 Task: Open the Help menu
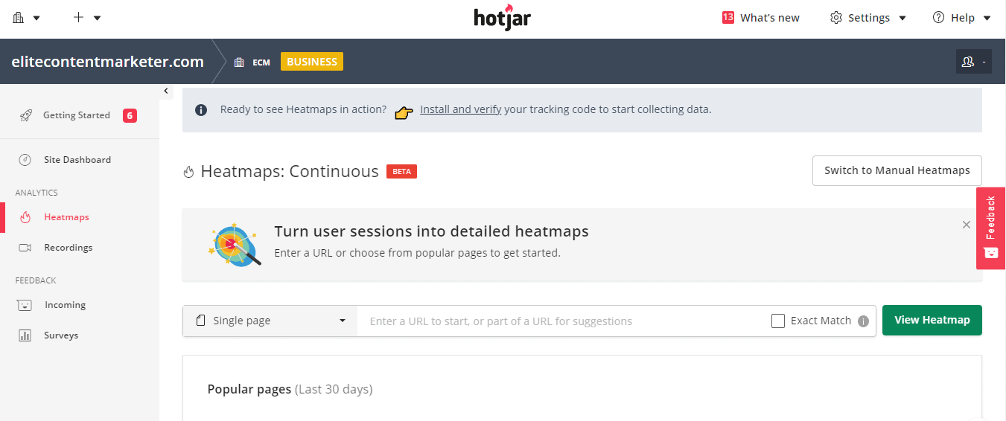pyautogui.click(x=962, y=18)
